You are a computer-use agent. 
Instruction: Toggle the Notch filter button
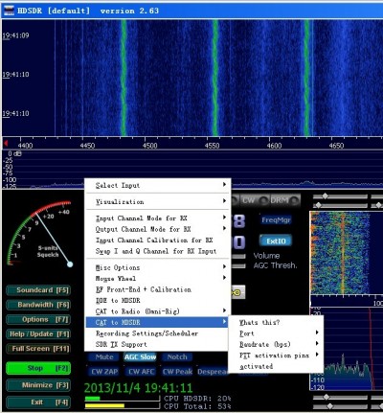(x=177, y=356)
